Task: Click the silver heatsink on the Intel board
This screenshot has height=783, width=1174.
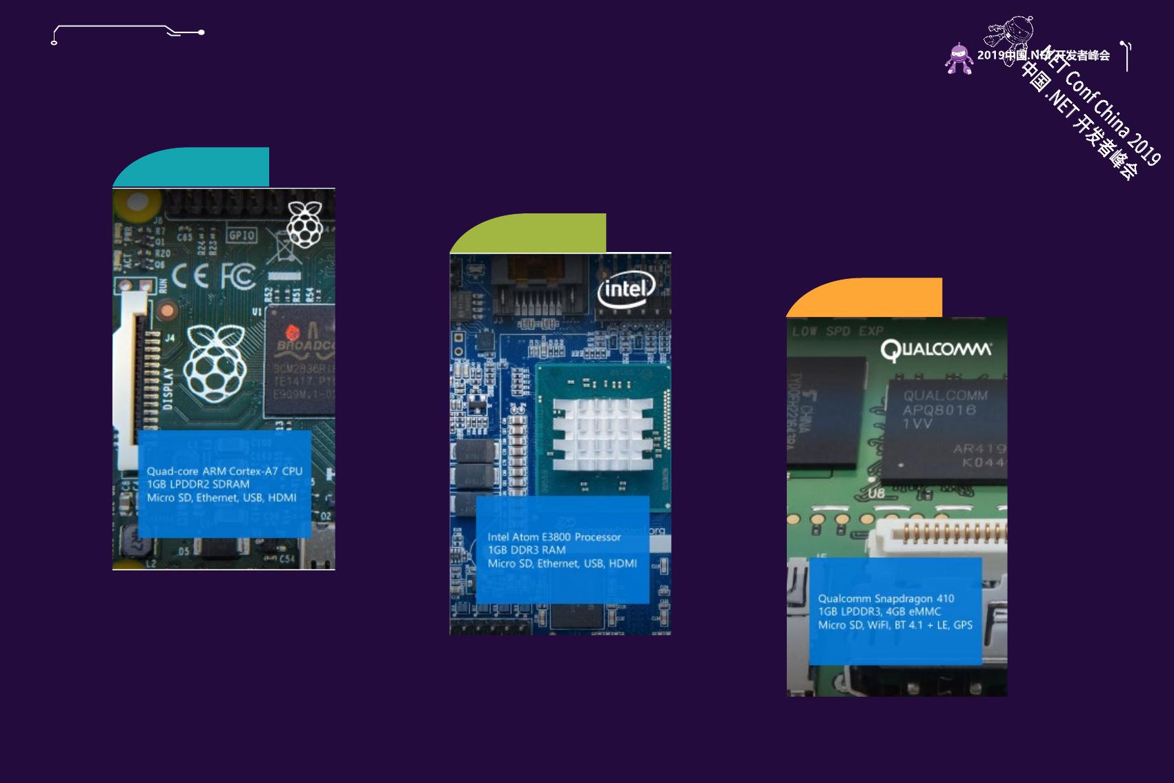Action: (x=603, y=434)
